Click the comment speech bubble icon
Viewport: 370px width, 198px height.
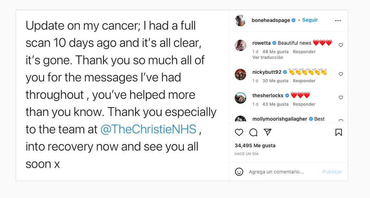[253, 132]
